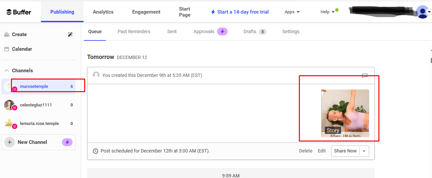Click the magic wand icon next to Create

(x=70, y=34)
